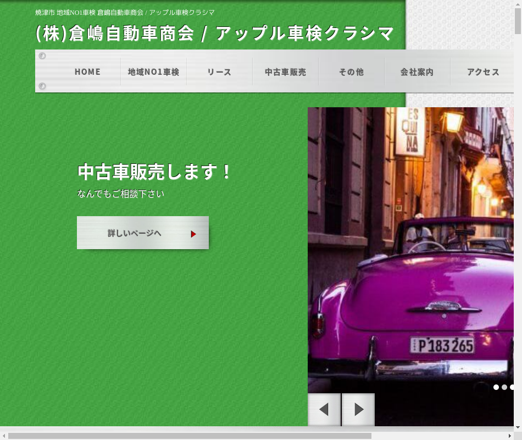522x440 pixels.
Task: Select the third slideshow dot at right edge
Action: click(512, 387)
